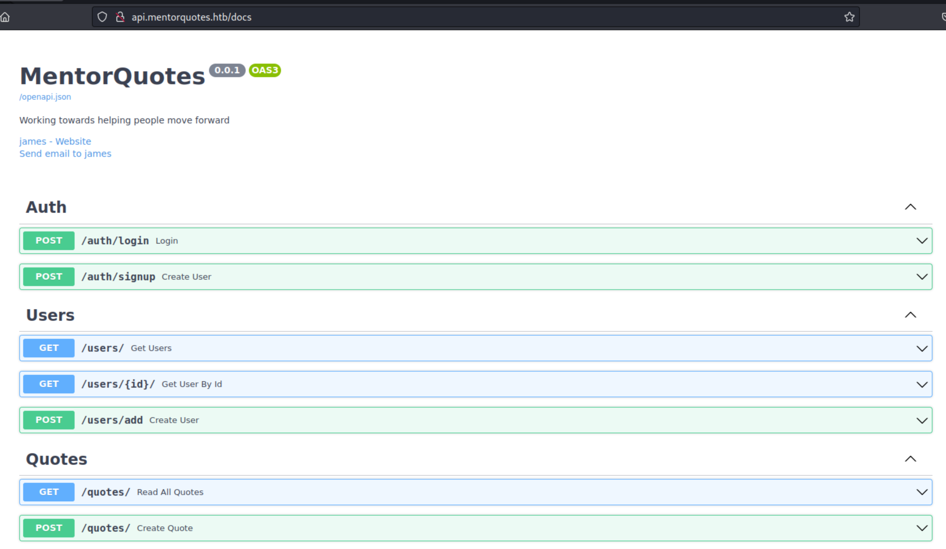Collapse the Quotes section

point(910,459)
